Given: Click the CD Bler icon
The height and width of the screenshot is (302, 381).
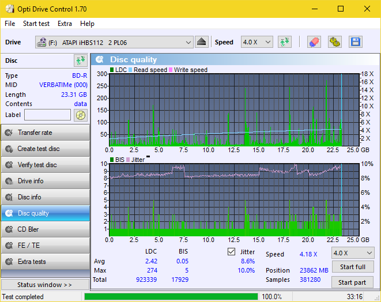Looking at the screenshot, I should (x=9, y=229).
